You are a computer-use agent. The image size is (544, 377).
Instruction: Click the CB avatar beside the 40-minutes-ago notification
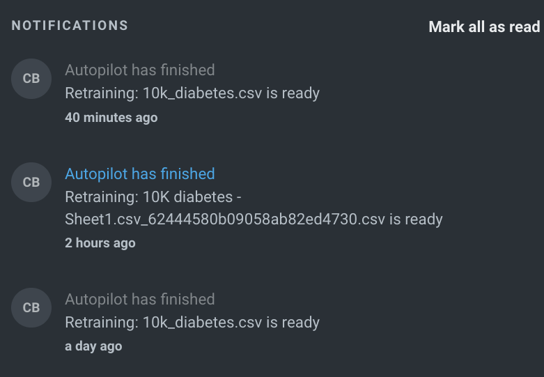(31, 79)
